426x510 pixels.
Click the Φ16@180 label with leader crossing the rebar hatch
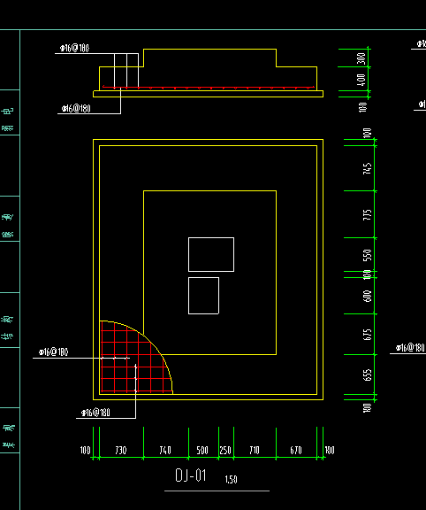pyautogui.click(x=54, y=352)
